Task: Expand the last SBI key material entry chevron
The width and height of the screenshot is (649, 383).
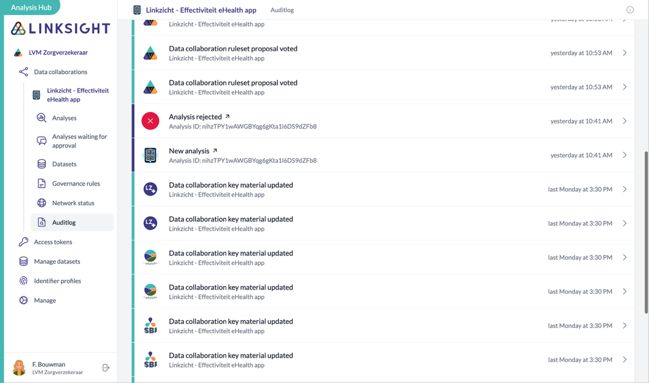Action: pos(625,359)
